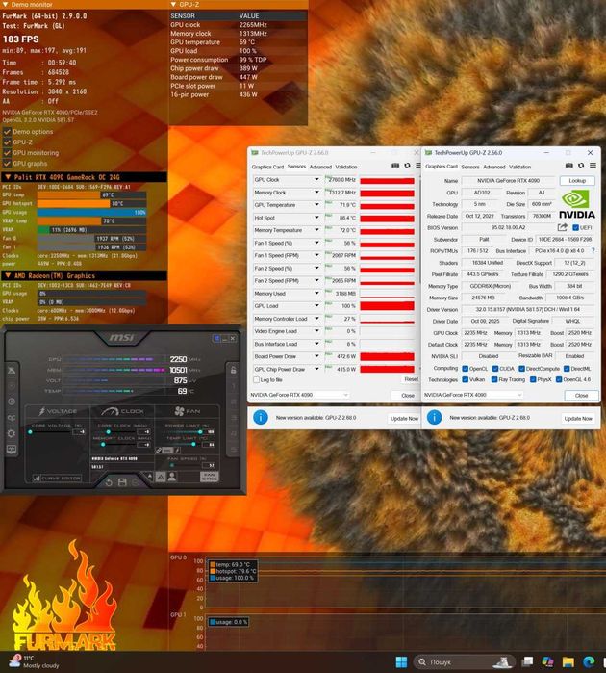Click the MSI dragon logo icon in Afterburner sidebar

click(12, 370)
